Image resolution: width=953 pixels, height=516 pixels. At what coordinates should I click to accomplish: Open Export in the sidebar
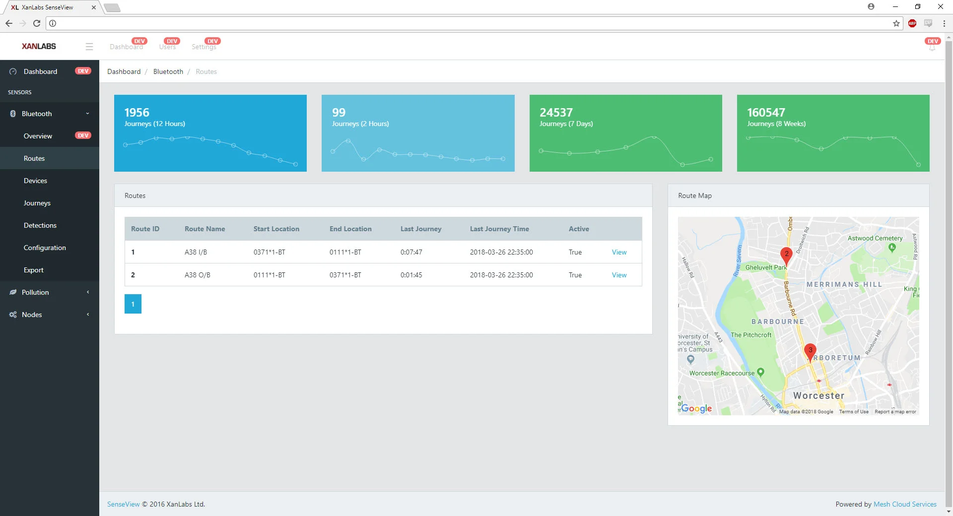(x=50, y=270)
